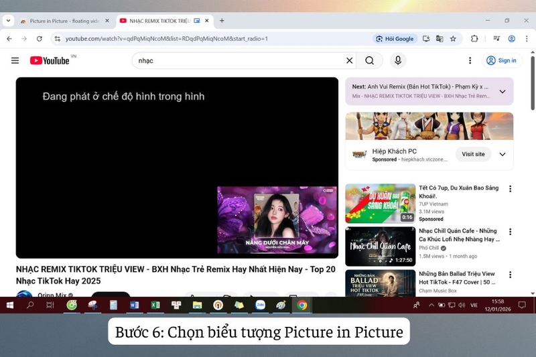Image resolution: width=536 pixels, height=357 pixels.
Task: Open Chrome icon on the taskbar
Action: tap(302, 305)
